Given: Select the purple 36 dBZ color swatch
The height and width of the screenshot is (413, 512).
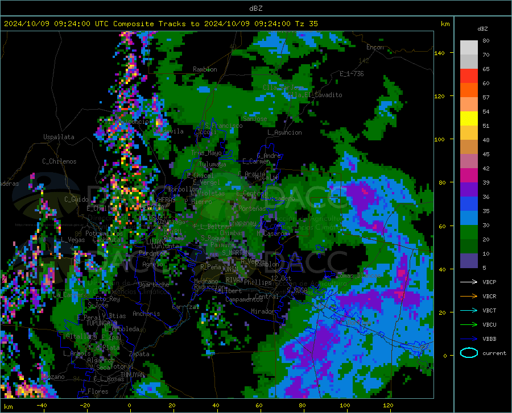Looking at the screenshot, I should [469, 190].
